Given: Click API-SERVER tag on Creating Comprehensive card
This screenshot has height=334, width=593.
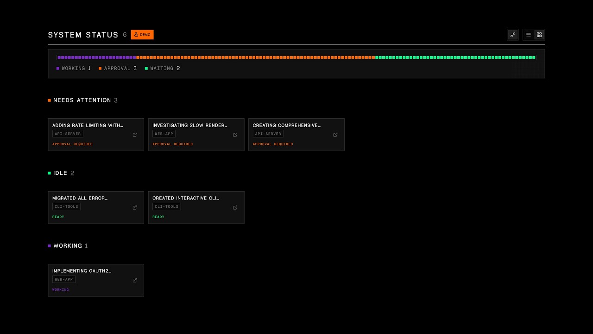Looking at the screenshot, I should pyautogui.click(x=268, y=134).
